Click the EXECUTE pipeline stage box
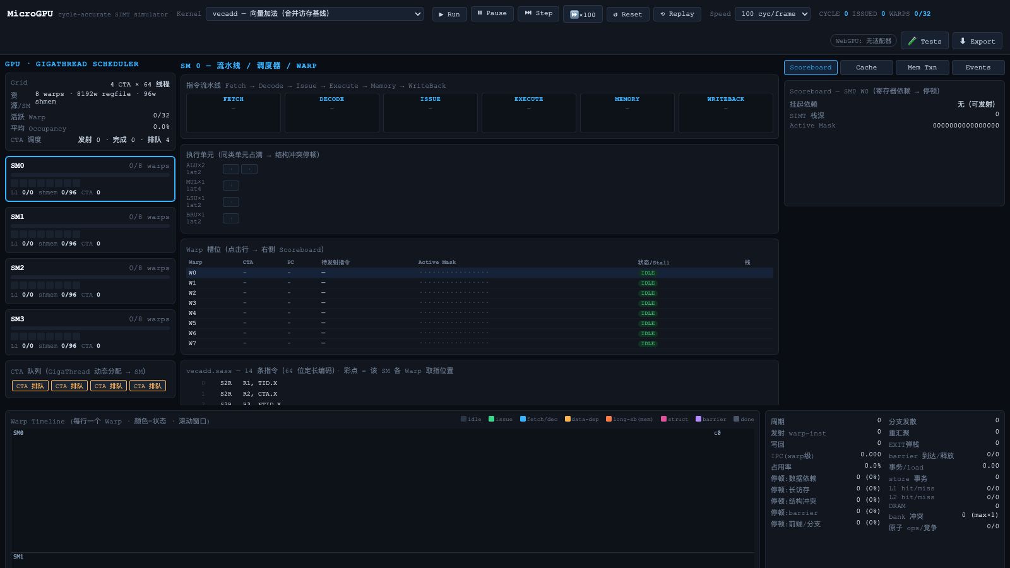 (529, 113)
